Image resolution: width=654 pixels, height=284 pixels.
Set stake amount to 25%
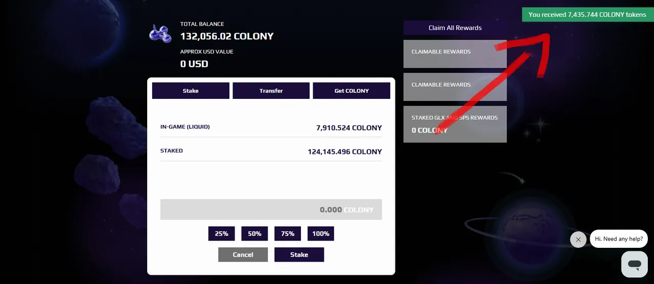click(x=221, y=234)
